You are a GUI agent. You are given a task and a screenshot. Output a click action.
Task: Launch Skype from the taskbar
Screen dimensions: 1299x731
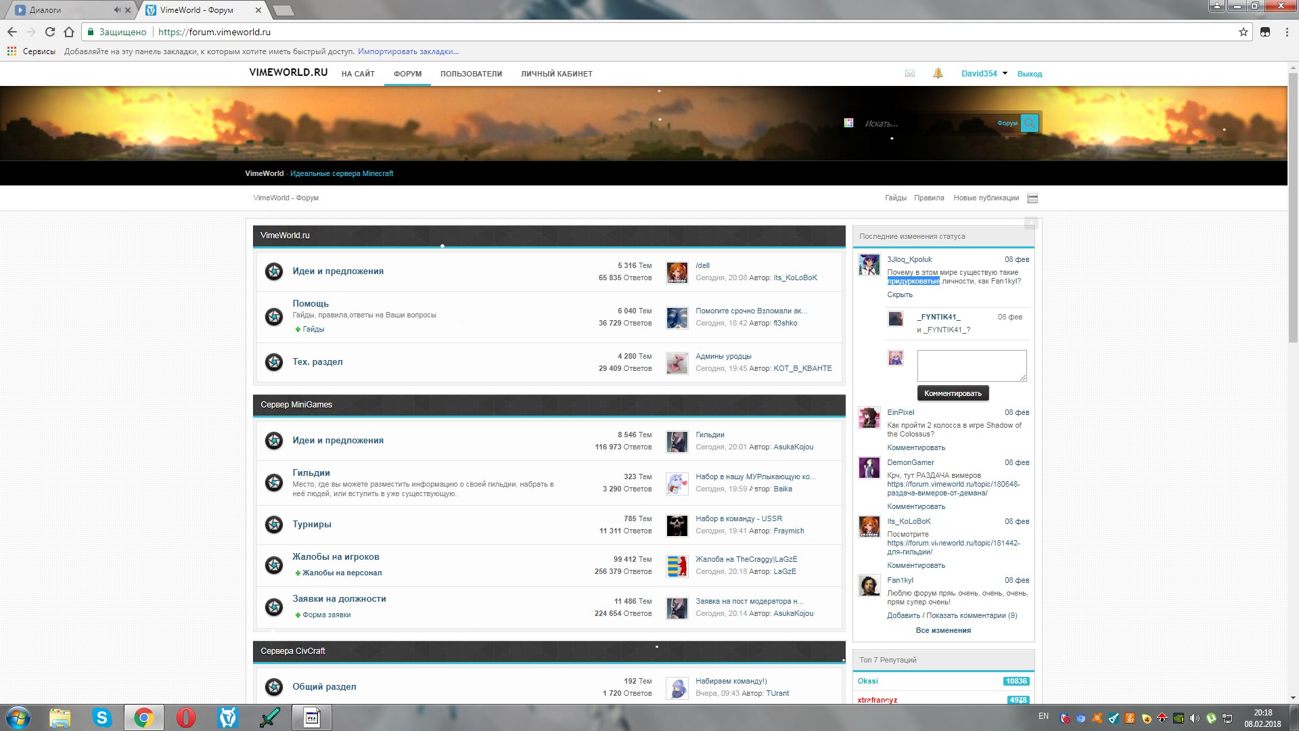101,717
